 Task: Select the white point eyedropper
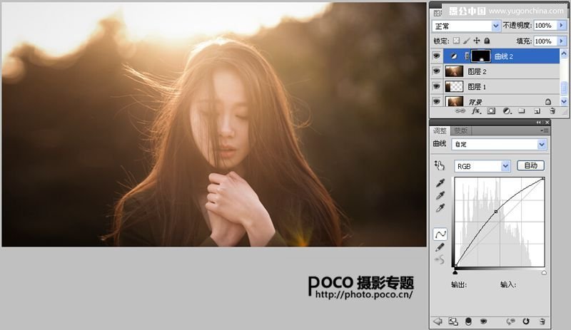440,208
